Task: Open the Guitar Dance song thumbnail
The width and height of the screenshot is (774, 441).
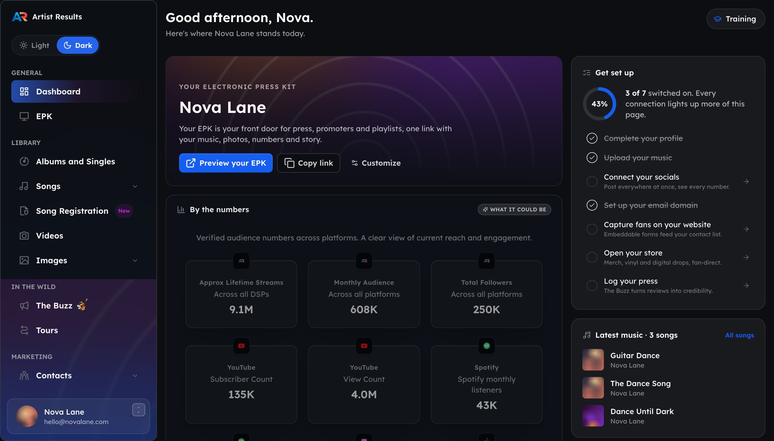Action: (x=593, y=360)
